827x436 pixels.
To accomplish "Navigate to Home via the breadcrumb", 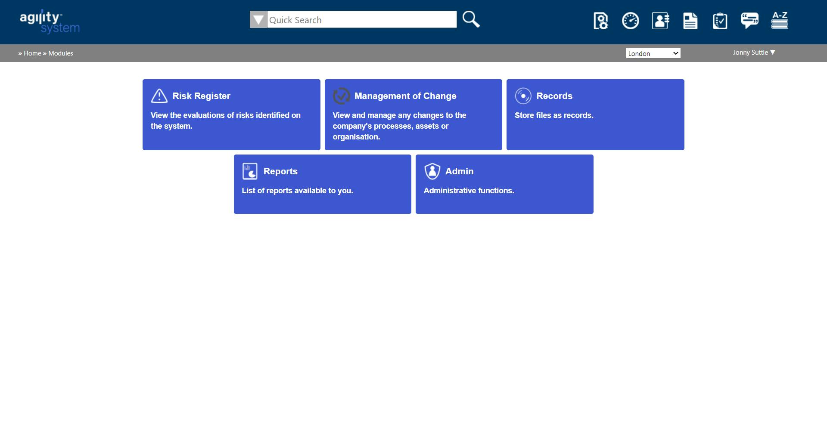I will click(x=32, y=53).
